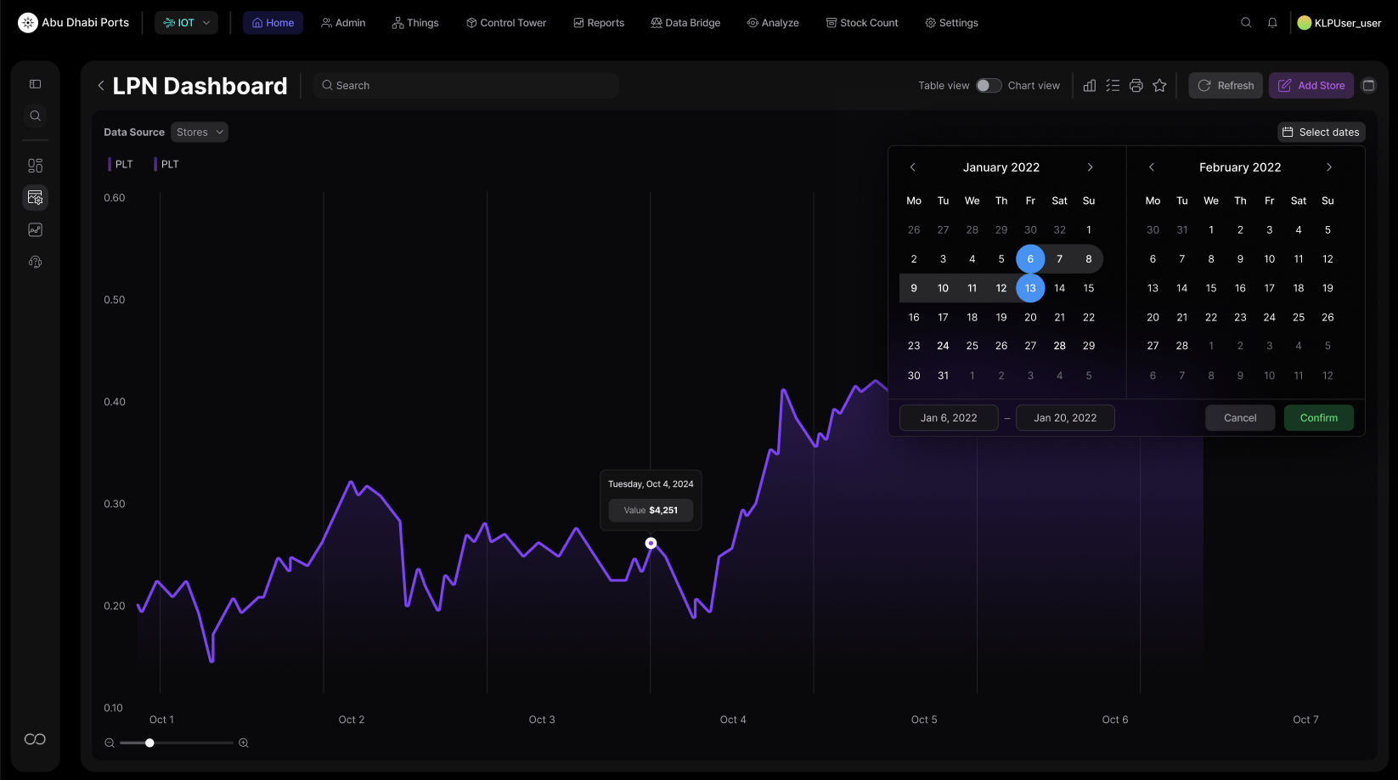Focus the dashboard Search field
Image resolution: width=1398 pixels, height=780 pixels.
coord(466,85)
